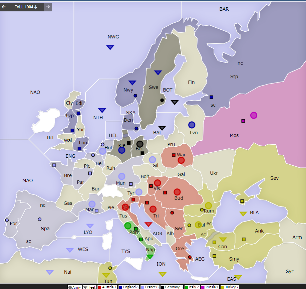Pick the Turkish army in Rumania
Screen dimensions: 306x289
click(x=208, y=205)
